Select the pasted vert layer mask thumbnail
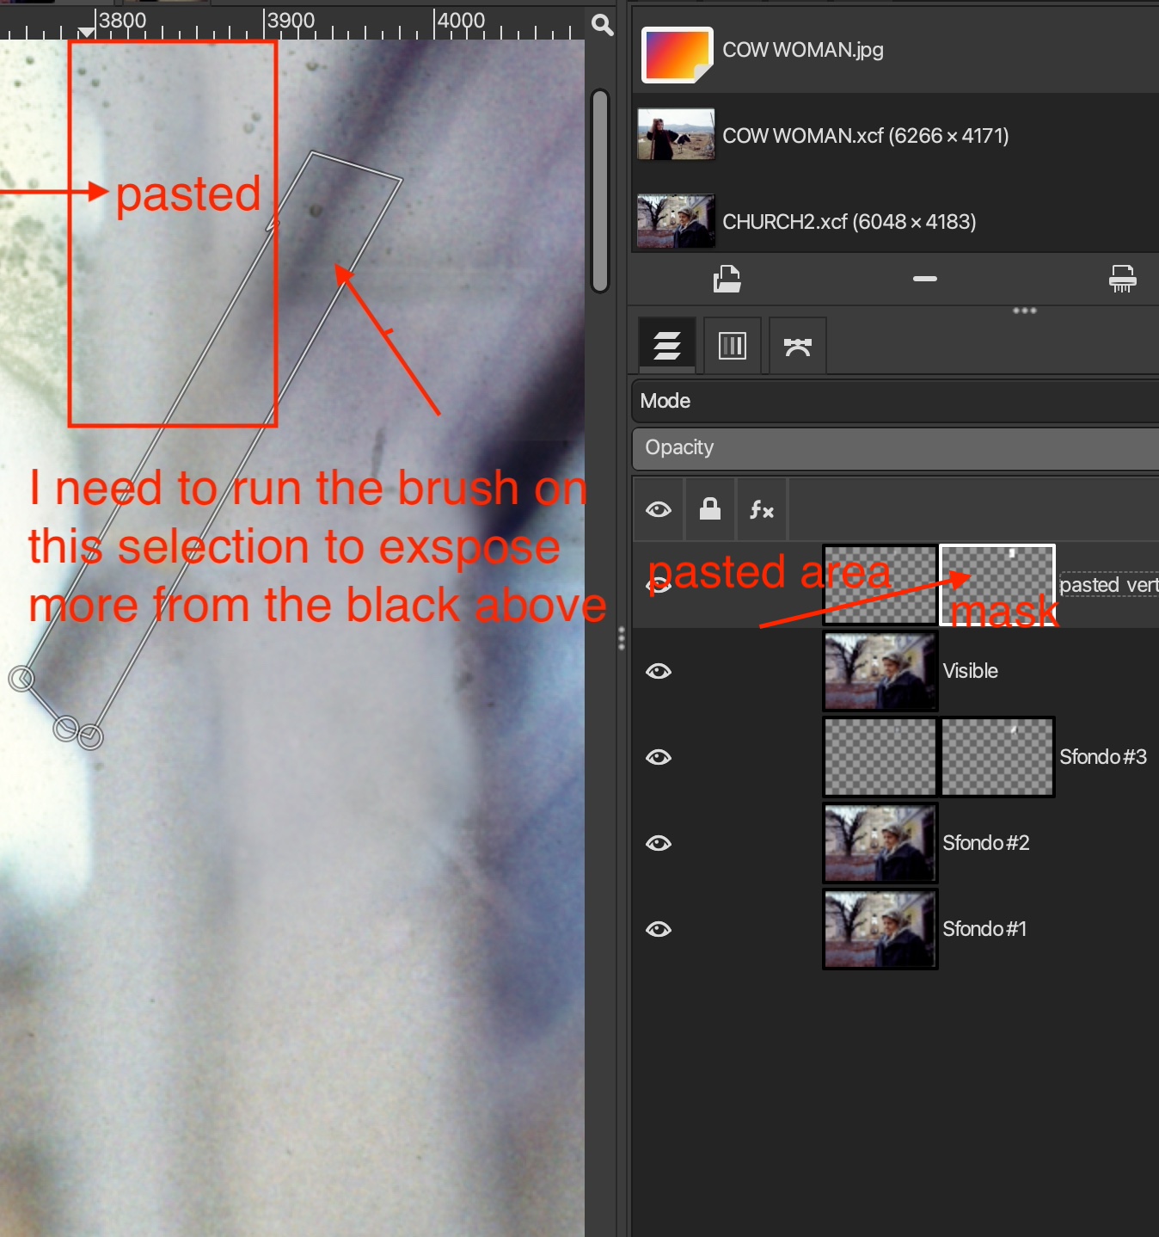 997,585
